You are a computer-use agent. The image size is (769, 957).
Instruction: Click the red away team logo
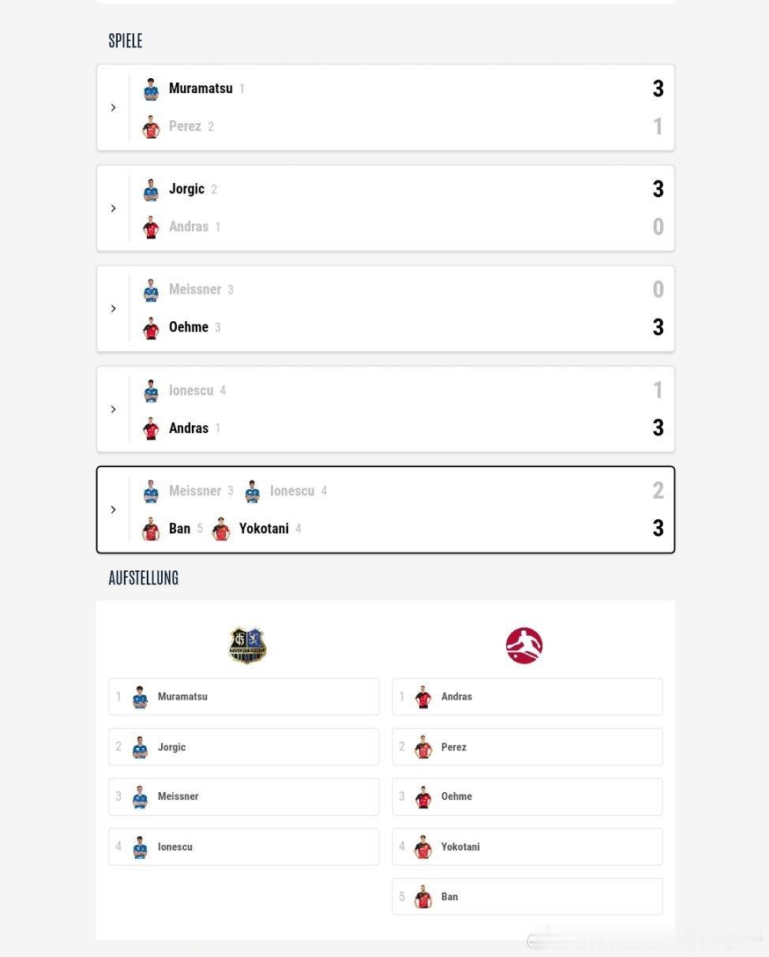(x=524, y=645)
